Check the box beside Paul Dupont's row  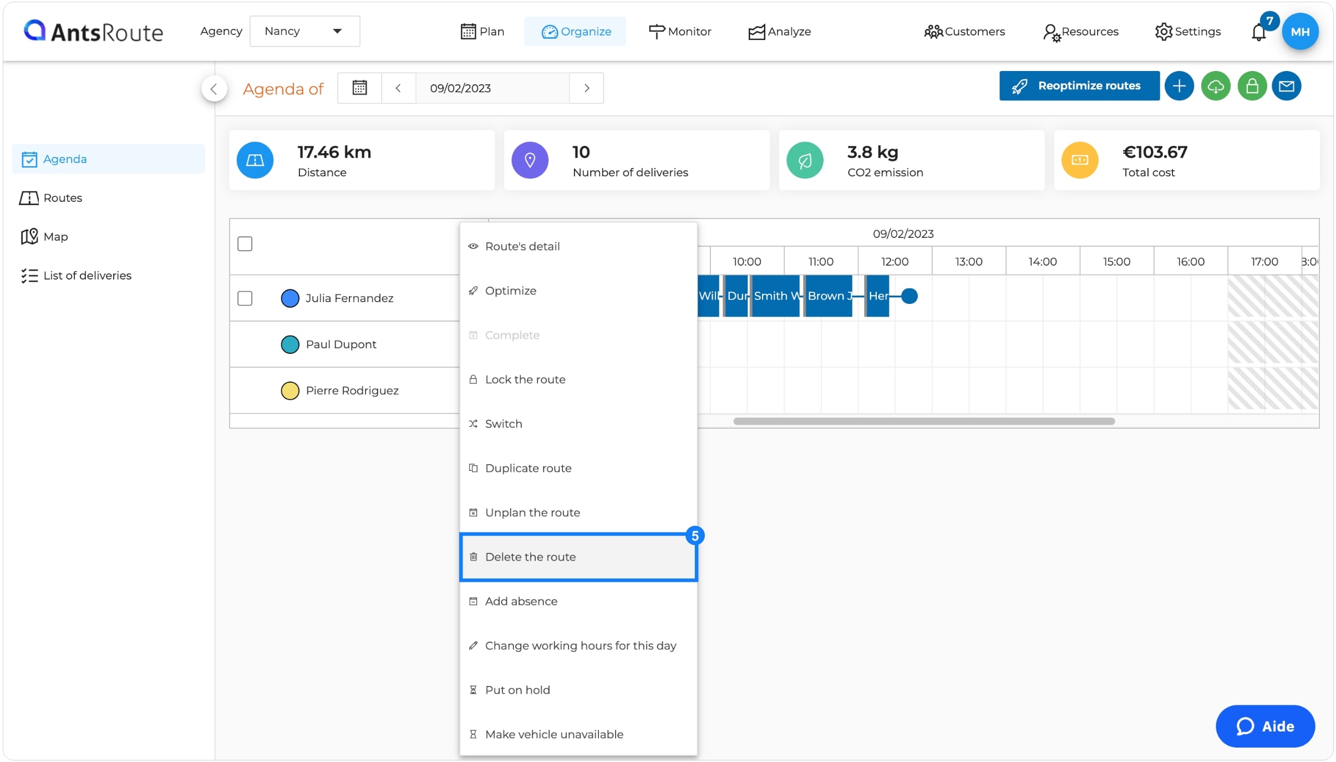pos(245,344)
